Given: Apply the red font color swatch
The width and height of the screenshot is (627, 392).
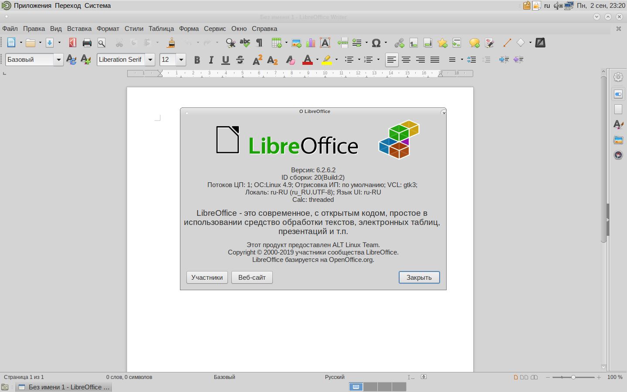Looking at the screenshot, I should tap(307, 60).
